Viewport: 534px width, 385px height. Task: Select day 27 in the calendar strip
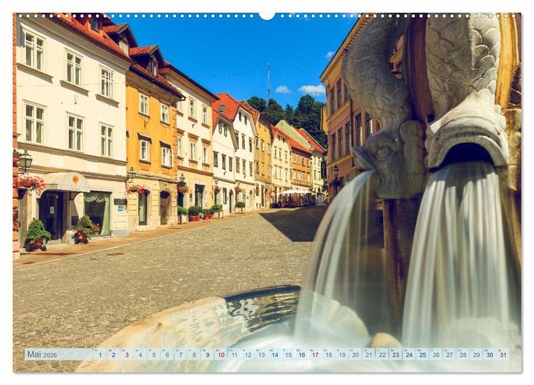tap(449, 354)
